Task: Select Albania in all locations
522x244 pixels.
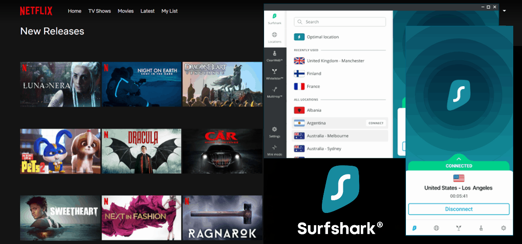Action: tap(340, 110)
